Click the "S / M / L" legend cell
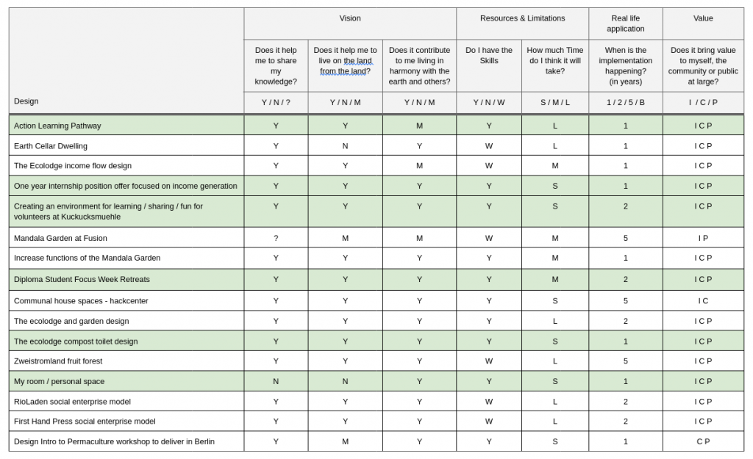 pos(555,103)
